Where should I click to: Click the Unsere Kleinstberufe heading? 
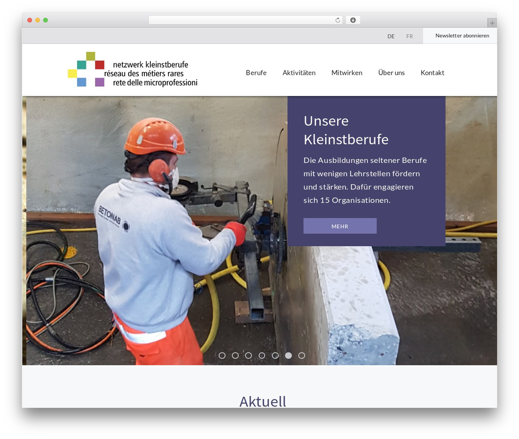click(346, 130)
